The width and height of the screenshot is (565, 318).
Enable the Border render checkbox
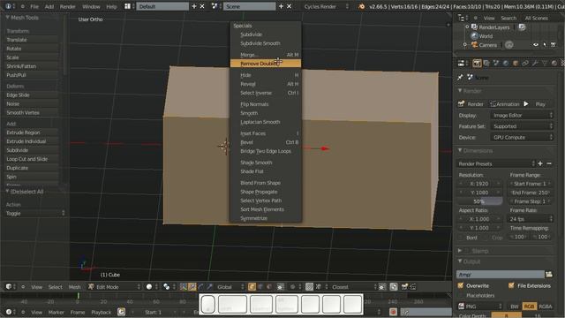click(461, 238)
